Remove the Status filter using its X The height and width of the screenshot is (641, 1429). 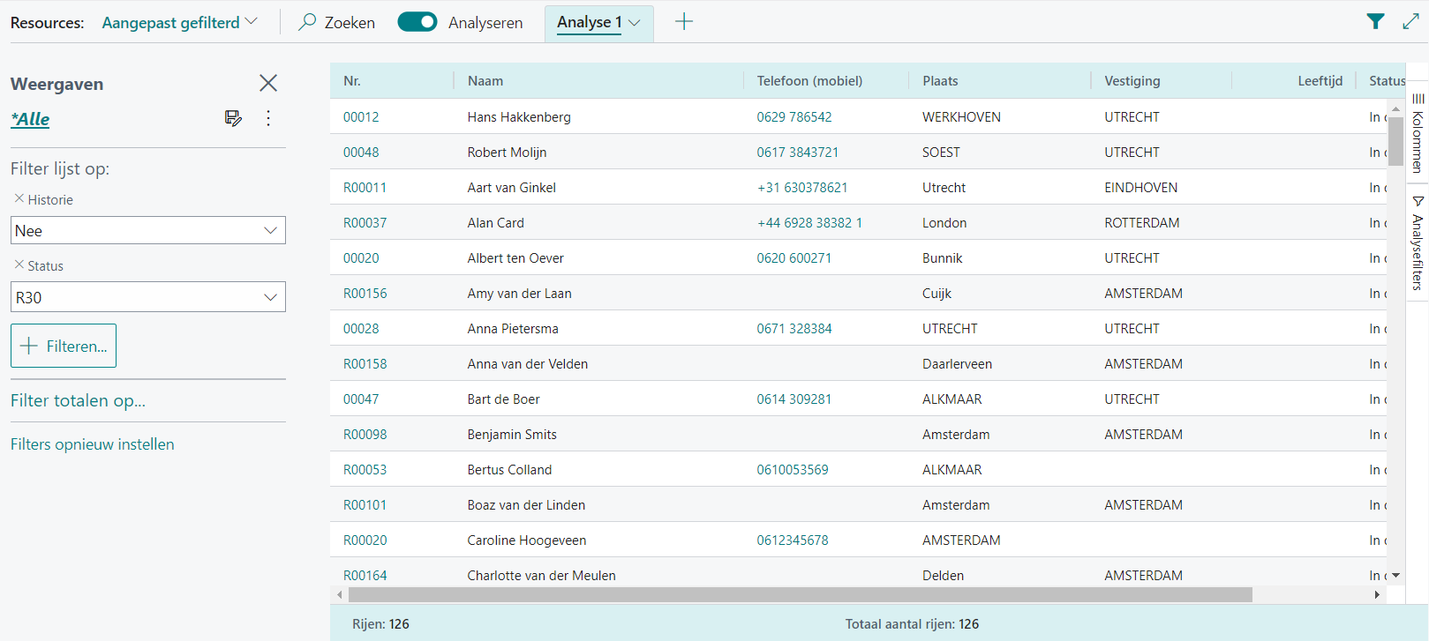click(19, 265)
